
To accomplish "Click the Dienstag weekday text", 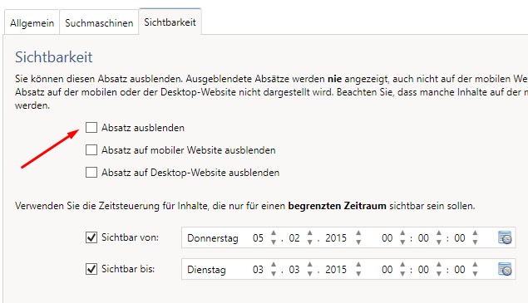I will [x=206, y=270].
